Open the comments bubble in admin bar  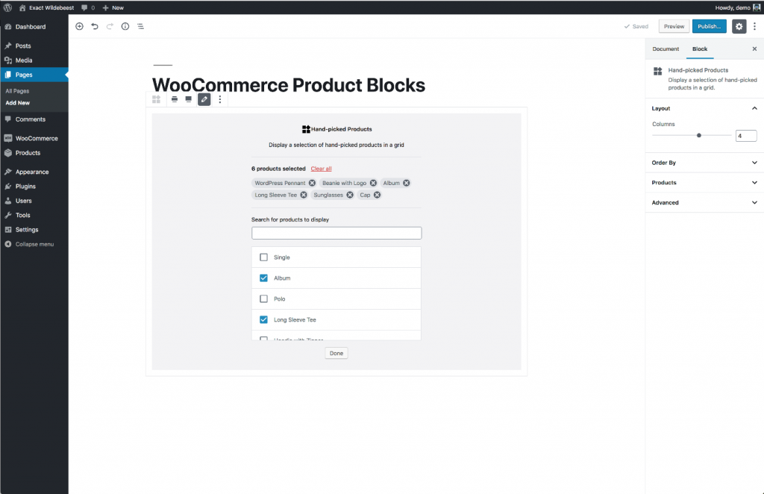88,7
